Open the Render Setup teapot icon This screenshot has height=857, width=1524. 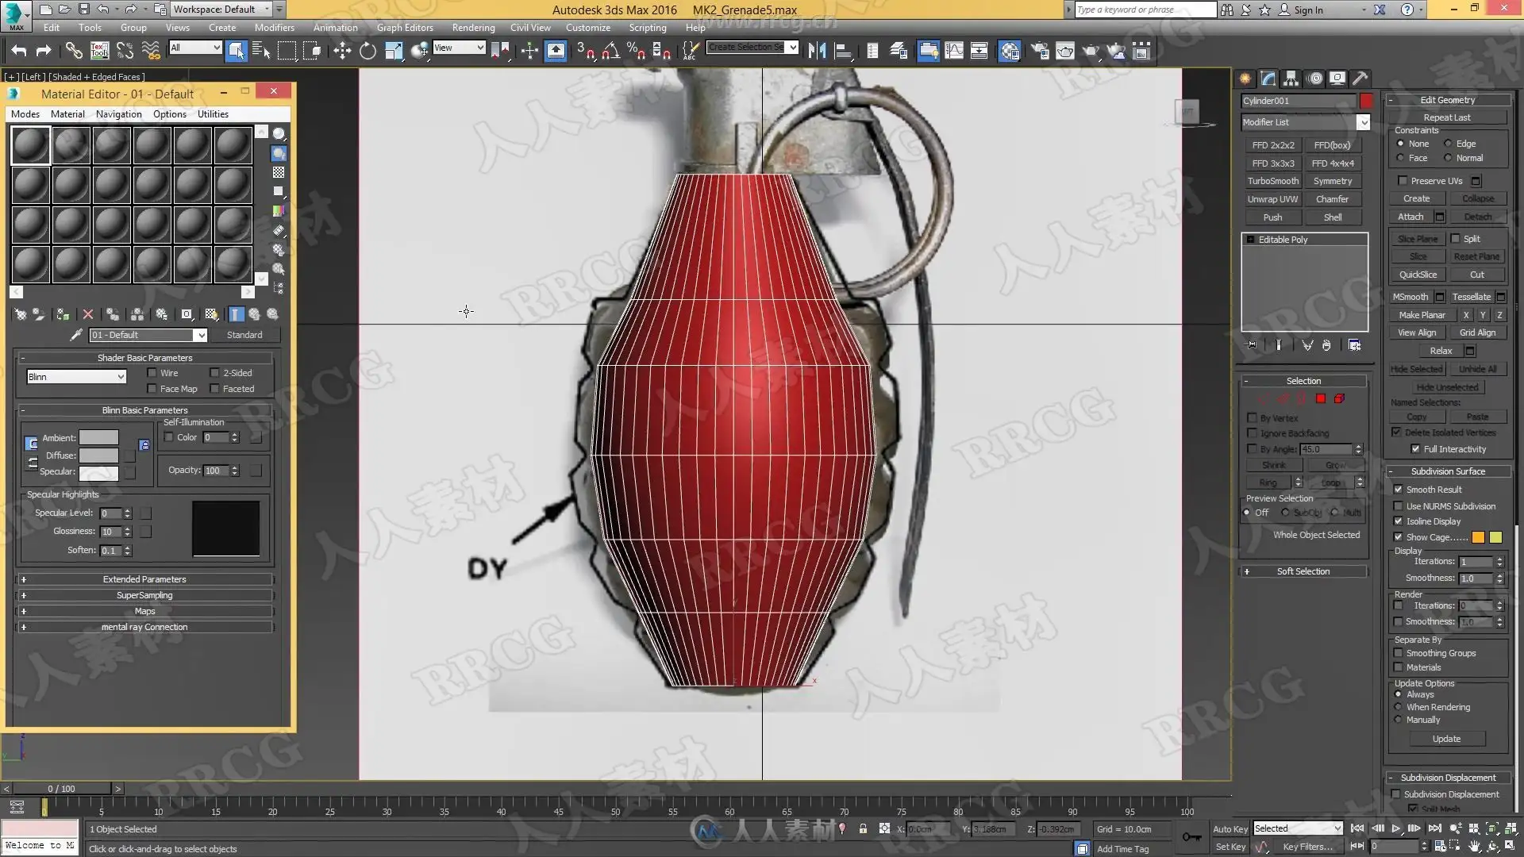[1040, 52]
